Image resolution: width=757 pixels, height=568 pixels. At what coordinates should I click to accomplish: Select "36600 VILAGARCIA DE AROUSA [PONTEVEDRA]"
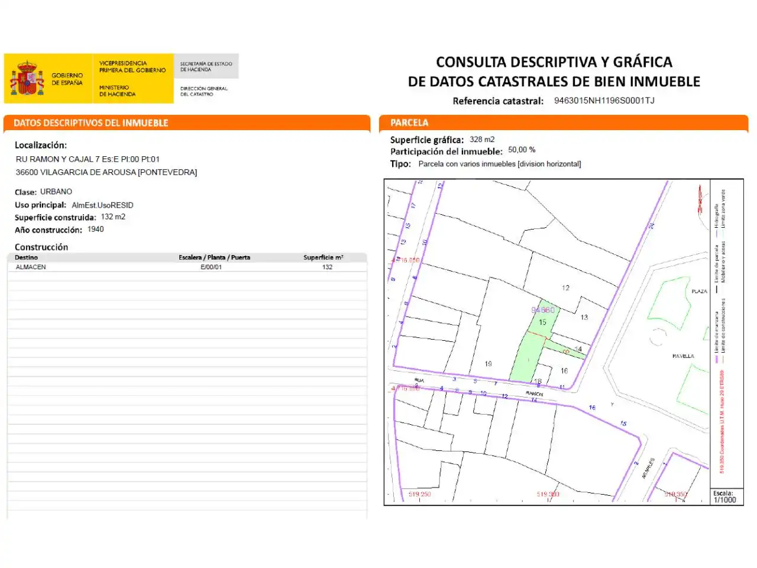[106, 172]
